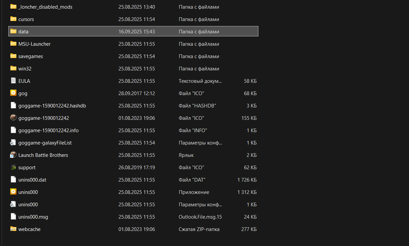Click the goggame-1590012242.hashdb file icon

pos(13,105)
